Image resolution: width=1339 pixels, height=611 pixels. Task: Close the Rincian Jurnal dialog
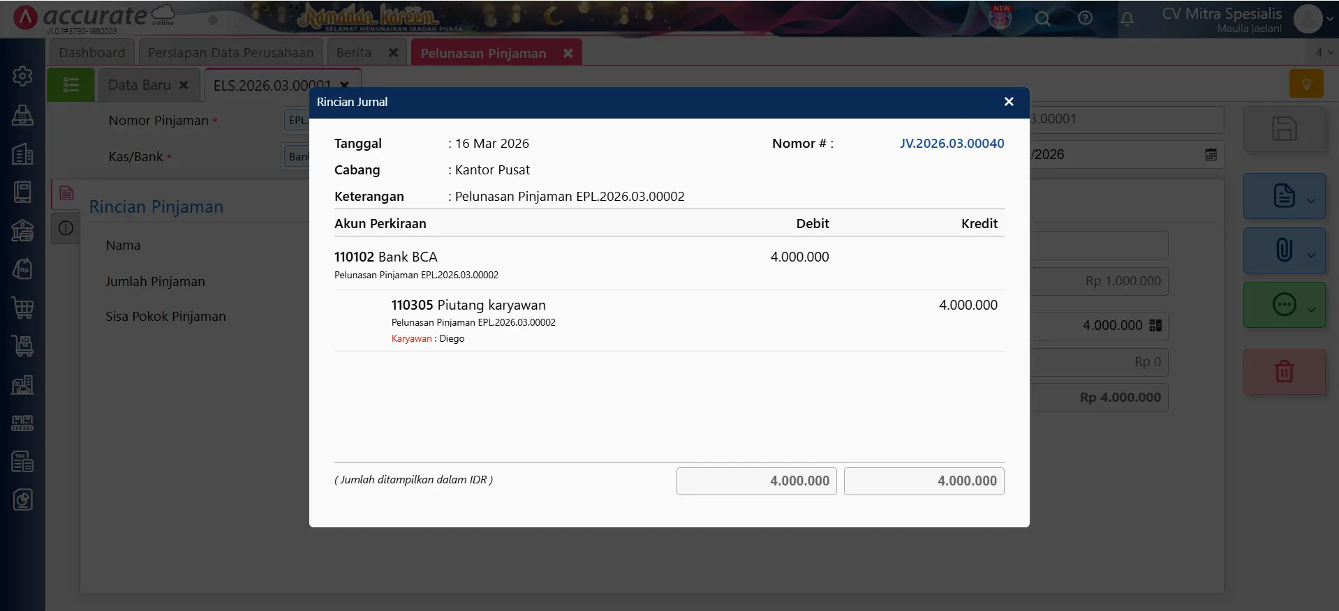coord(1008,102)
